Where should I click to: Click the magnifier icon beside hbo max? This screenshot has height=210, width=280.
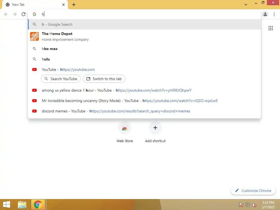click(34, 49)
